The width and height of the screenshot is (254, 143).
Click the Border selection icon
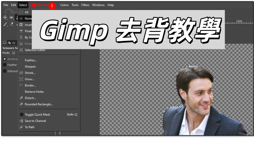(x=21, y=85)
